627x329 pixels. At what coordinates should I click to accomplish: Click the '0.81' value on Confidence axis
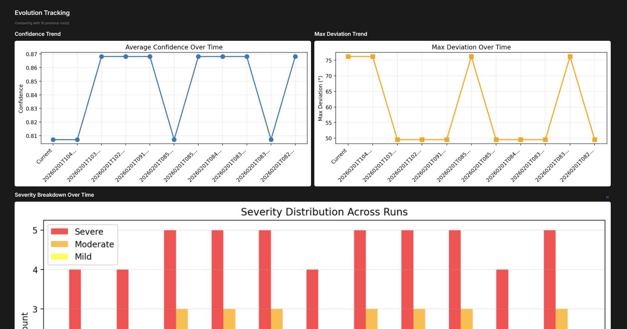coord(32,136)
